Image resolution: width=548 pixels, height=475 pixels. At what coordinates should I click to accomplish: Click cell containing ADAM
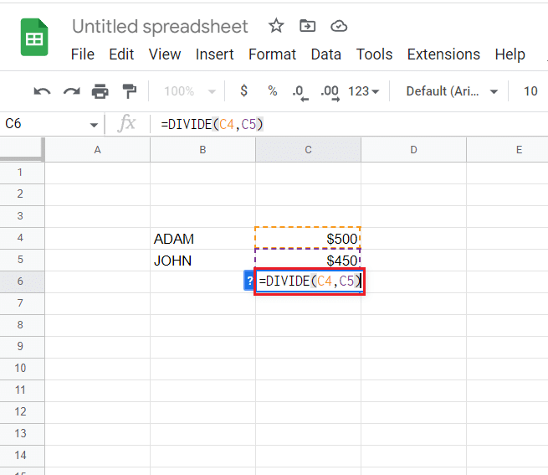[x=202, y=239]
